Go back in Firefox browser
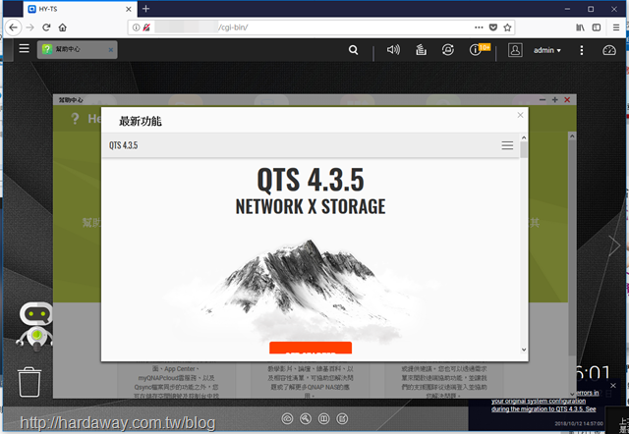 point(13,27)
